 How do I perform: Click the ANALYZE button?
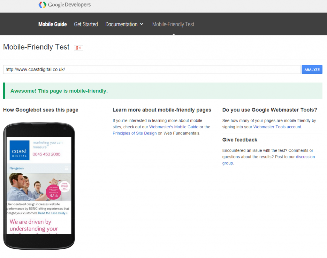(x=312, y=70)
